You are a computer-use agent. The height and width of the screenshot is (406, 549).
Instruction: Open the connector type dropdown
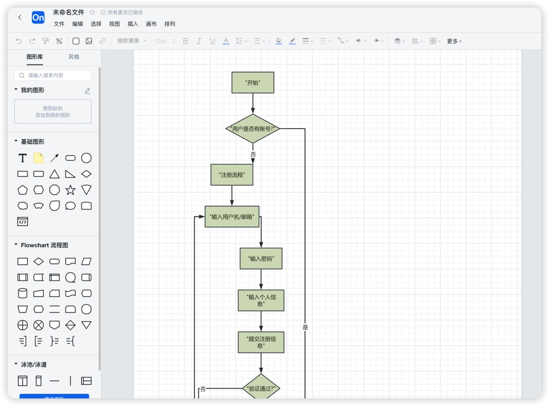(x=343, y=41)
